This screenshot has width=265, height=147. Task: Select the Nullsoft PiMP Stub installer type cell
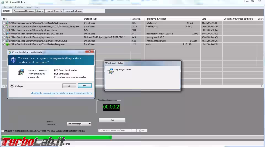click(104, 37)
